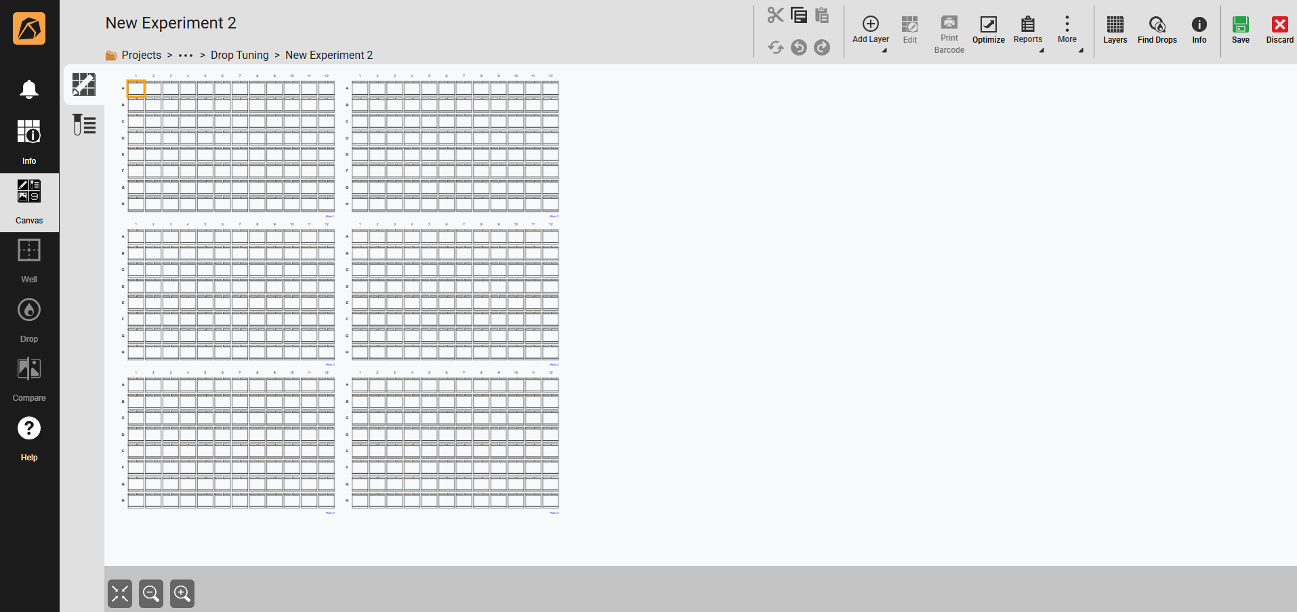Click the Copy icon in toolbar
1297x612 pixels.
click(x=799, y=15)
